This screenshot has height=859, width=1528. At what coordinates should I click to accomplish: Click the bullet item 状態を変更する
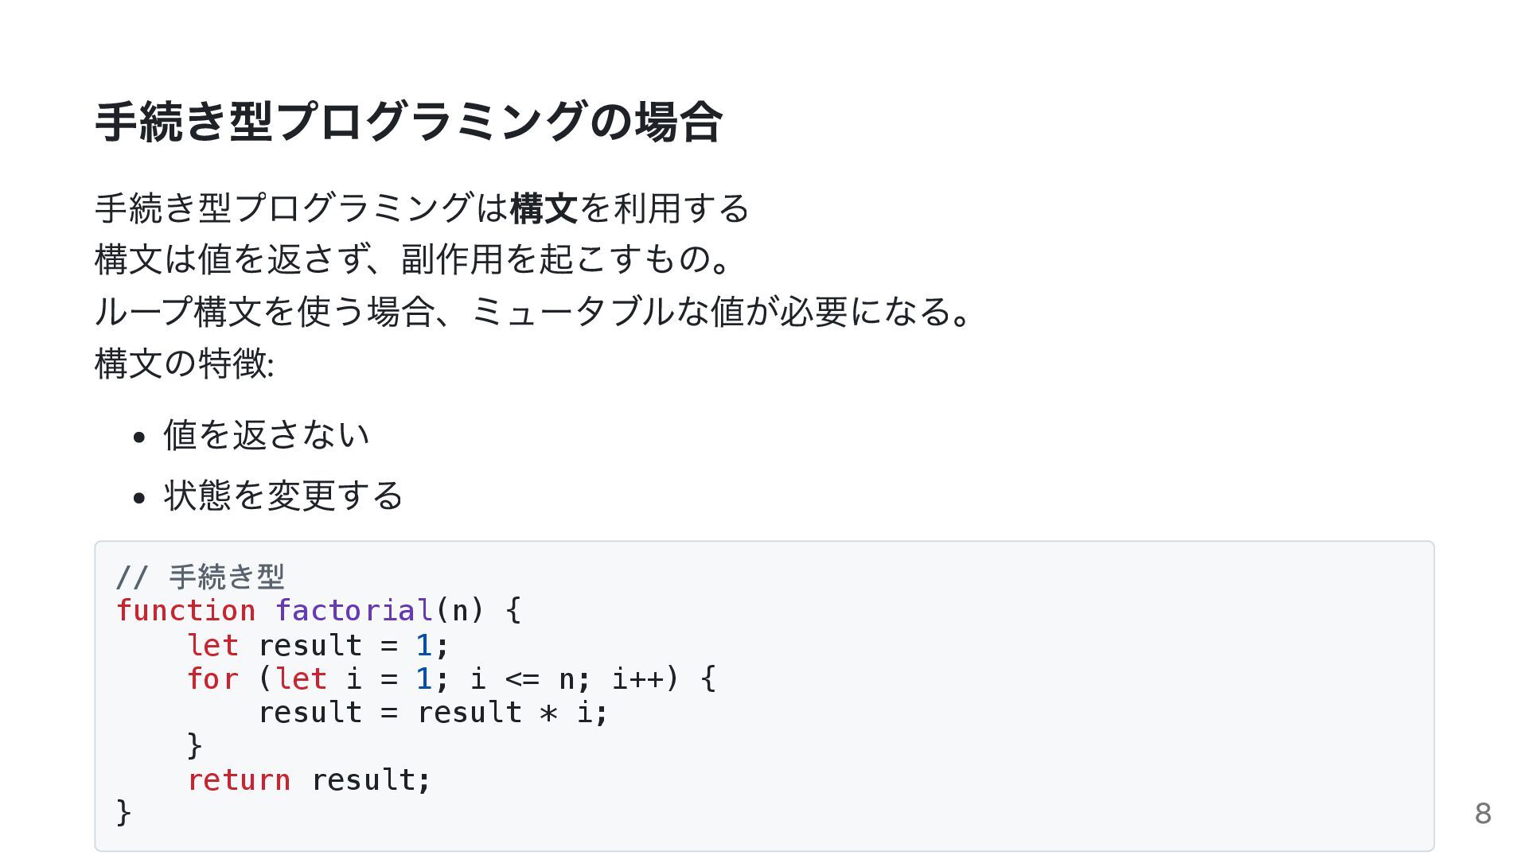tap(283, 495)
